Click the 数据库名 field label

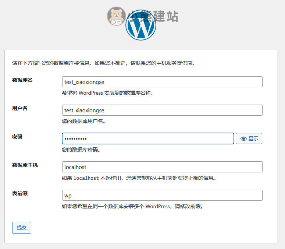[x=22, y=80]
